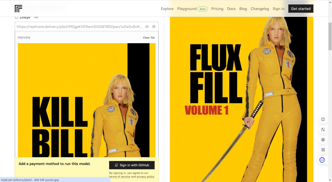The image size is (332, 182).
Task: Click the Sign in link
Action: 279,9
